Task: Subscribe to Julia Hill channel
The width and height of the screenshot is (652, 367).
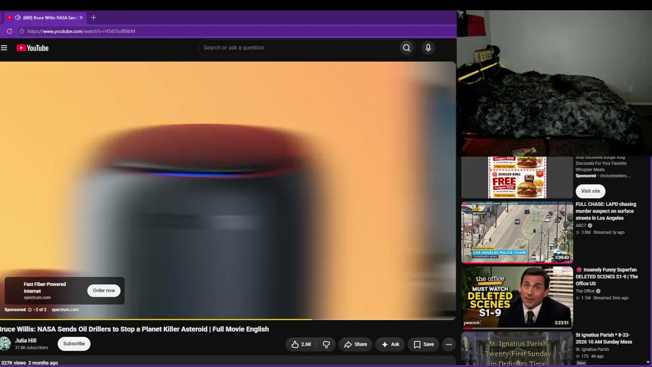Action: click(74, 344)
